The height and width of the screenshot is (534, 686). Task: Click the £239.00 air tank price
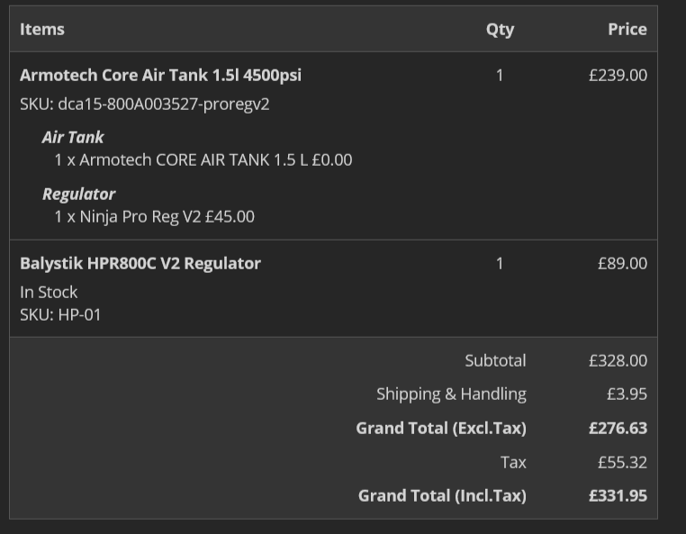tap(618, 75)
